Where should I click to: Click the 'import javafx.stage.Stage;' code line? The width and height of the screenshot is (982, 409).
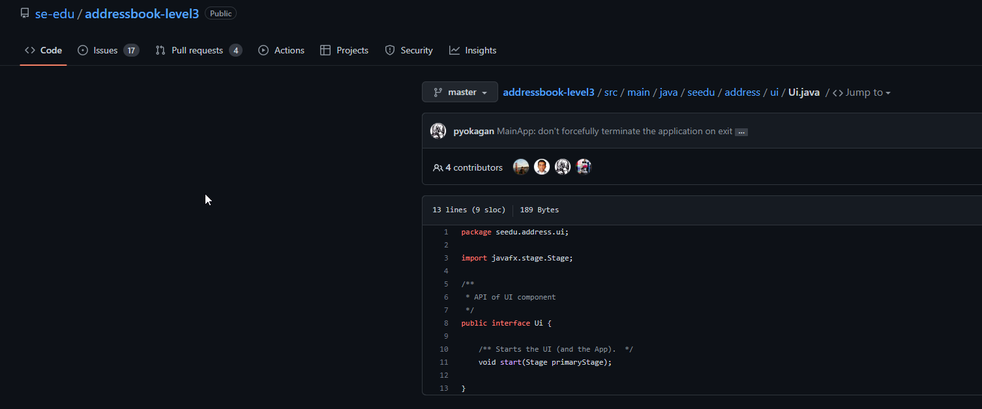(517, 258)
